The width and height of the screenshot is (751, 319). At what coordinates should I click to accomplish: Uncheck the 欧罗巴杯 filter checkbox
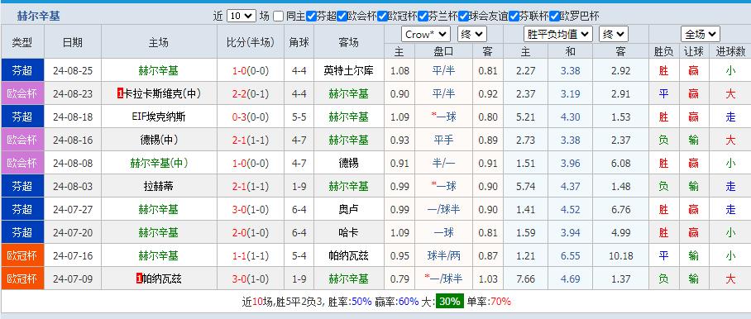coord(554,17)
